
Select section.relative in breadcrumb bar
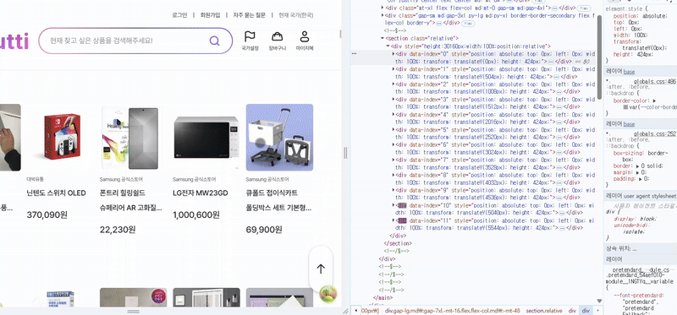point(544,311)
